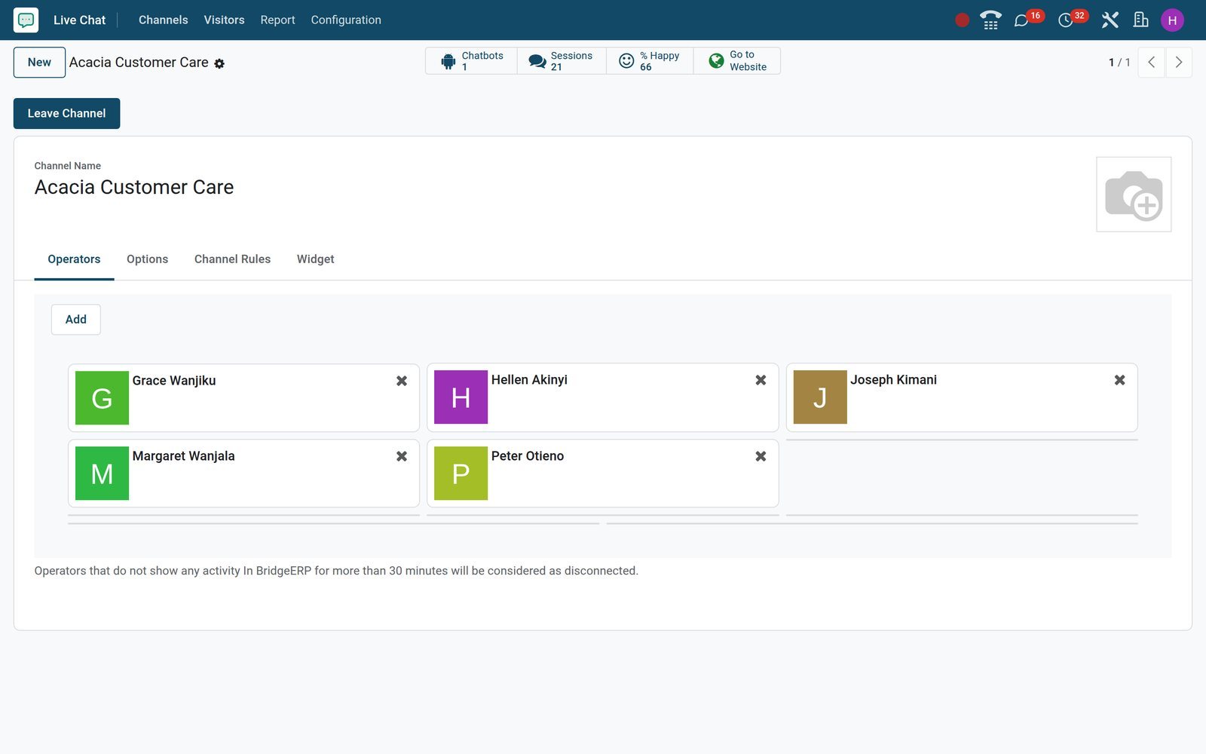This screenshot has width=1206, height=754.
Task: Remove Joseph Kimani from operators
Action: coord(1119,380)
